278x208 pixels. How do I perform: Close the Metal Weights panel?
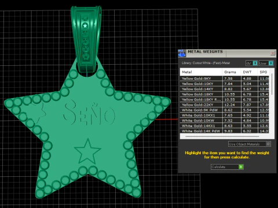pyautogui.click(x=273, y=53)
